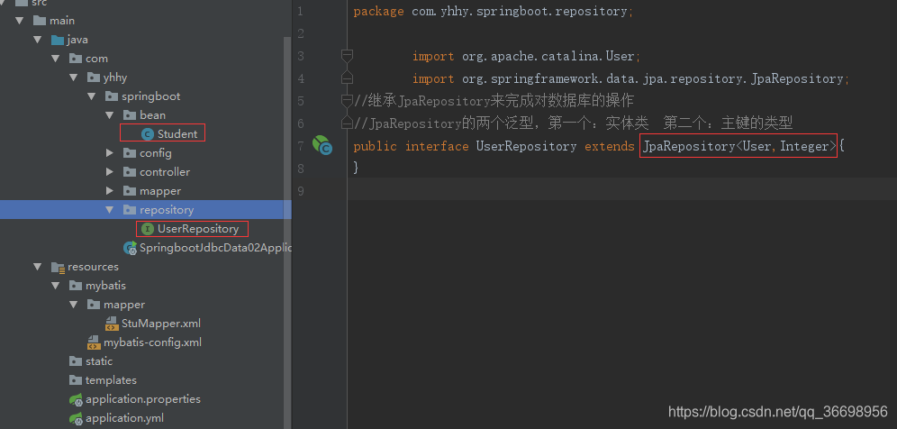Collapse the main folder arrow
Screen dimensions: 897x429
(x=20, y=21)
